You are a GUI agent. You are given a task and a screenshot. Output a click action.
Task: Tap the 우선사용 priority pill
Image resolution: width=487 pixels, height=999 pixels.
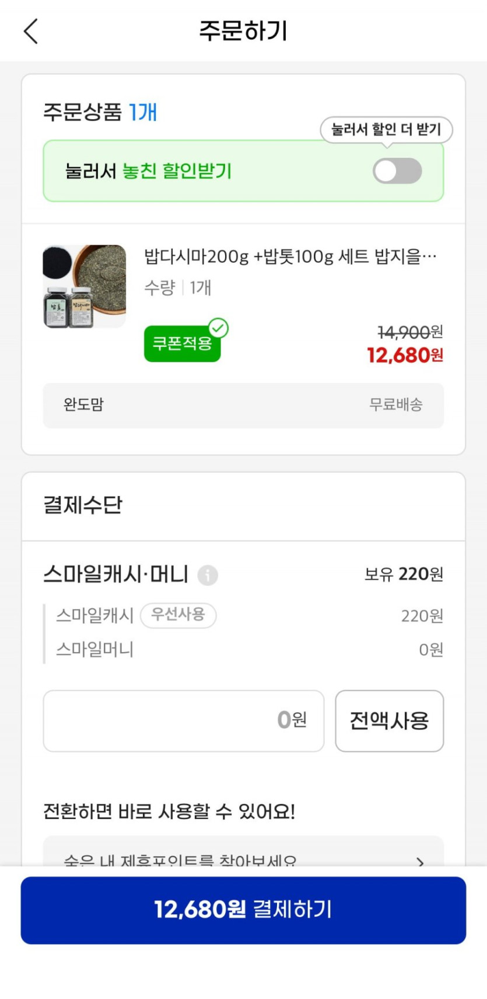coord(178,615)
